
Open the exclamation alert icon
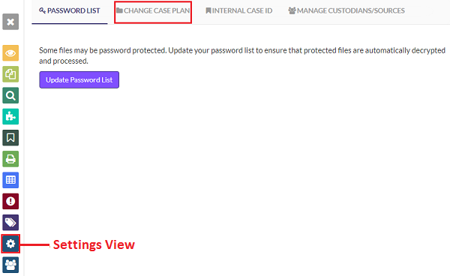pyautogui.click(x=10, y=202)
